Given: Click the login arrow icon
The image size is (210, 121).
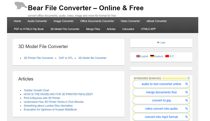Looking at the screenshot, I should pos(158,42).
